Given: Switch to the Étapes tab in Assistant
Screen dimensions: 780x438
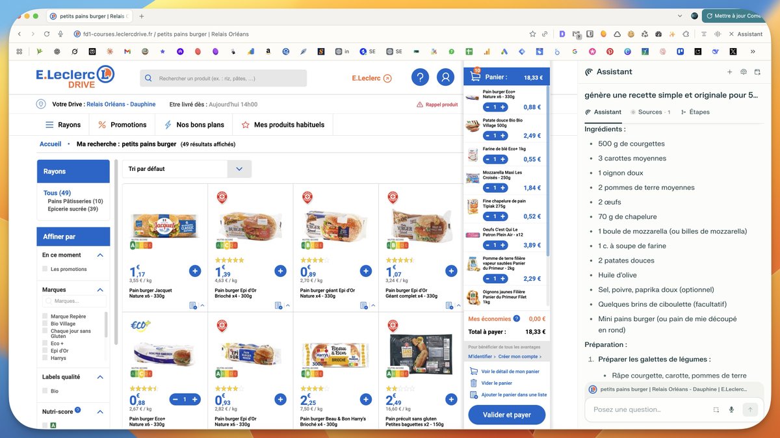Looking at the screenshot, I should [695, 112].
